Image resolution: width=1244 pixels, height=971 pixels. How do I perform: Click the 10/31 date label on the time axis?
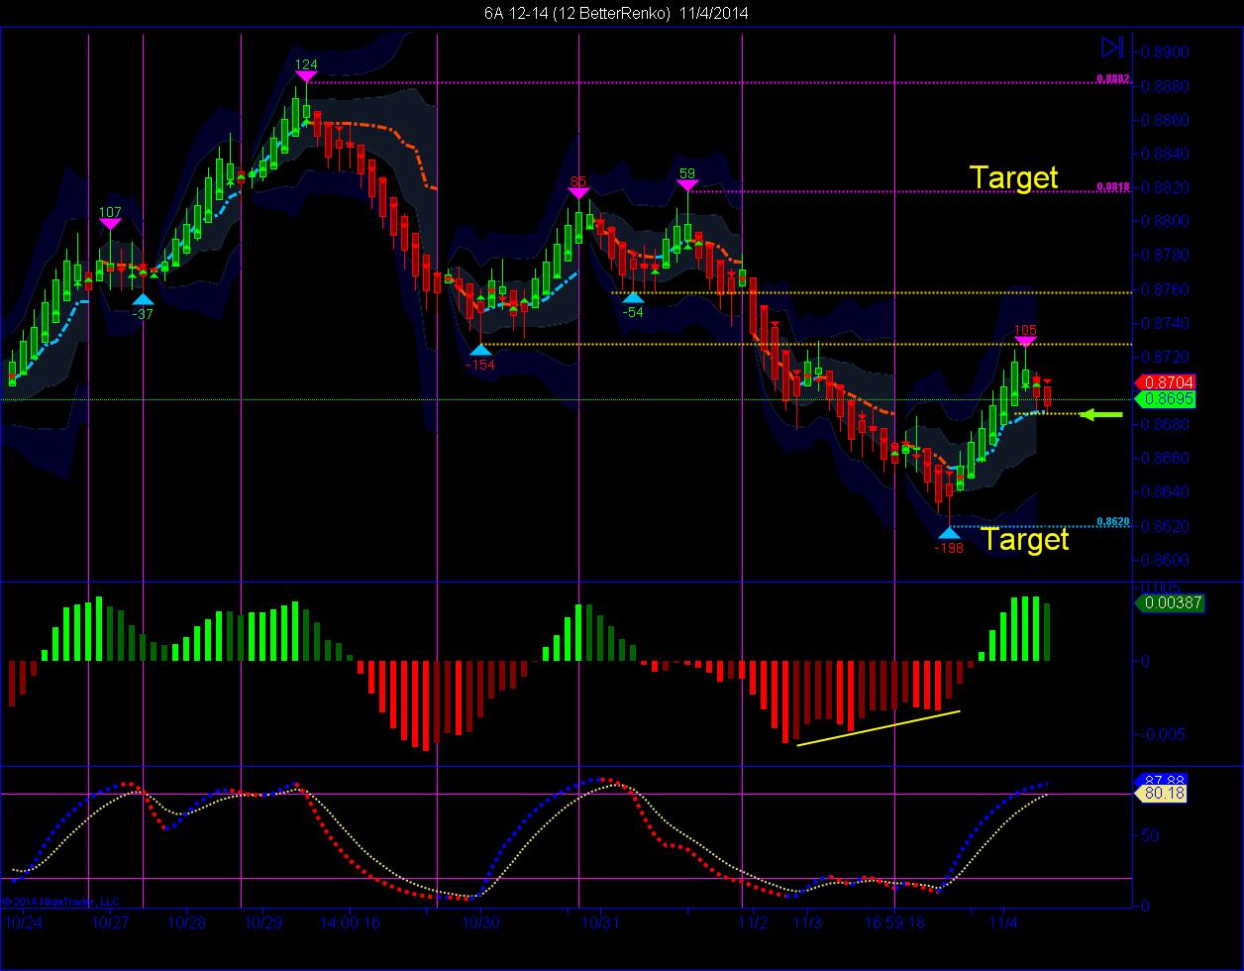[x=599, y=921]
